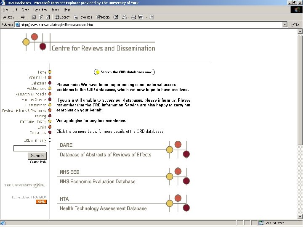Follow the 'inform us' link
This screenshot has width=303, height=227.
point(167,100)
